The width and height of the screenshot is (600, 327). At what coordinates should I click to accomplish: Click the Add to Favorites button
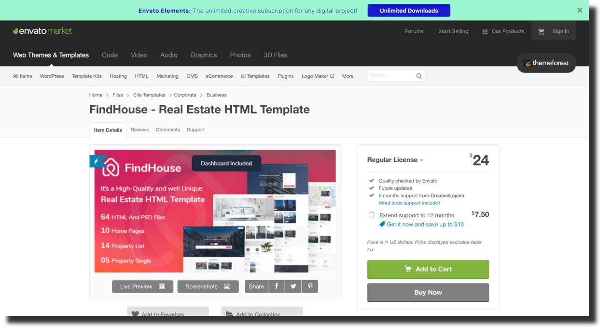click(x=168, y=313)
